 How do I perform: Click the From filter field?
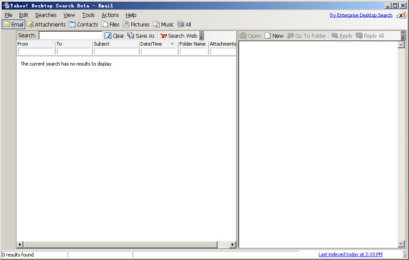click(x=36, y=51)
